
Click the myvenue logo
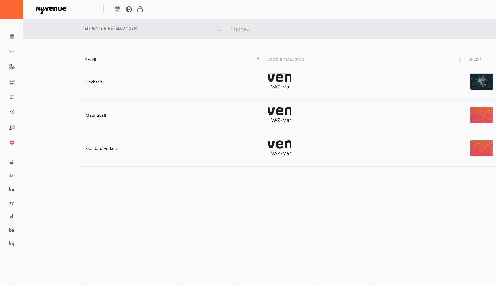[x=51, y=9]
